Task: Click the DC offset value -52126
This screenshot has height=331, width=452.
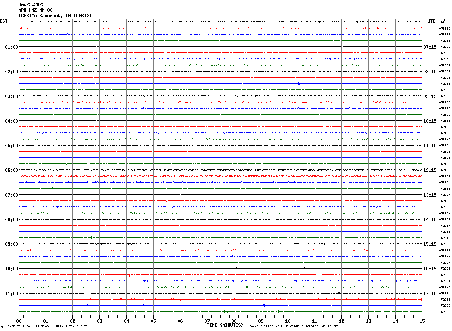Action: coord(445,133)
